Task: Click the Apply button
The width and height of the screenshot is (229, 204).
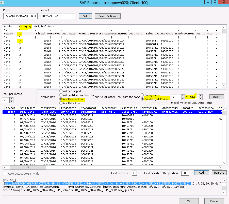Action: (217, 97)
